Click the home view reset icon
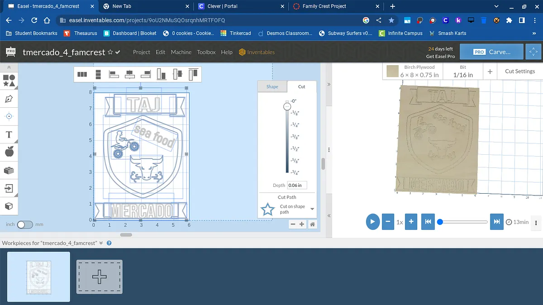Image resolution: width=543 pixels, height=305 pixels. tap(312, 224)
